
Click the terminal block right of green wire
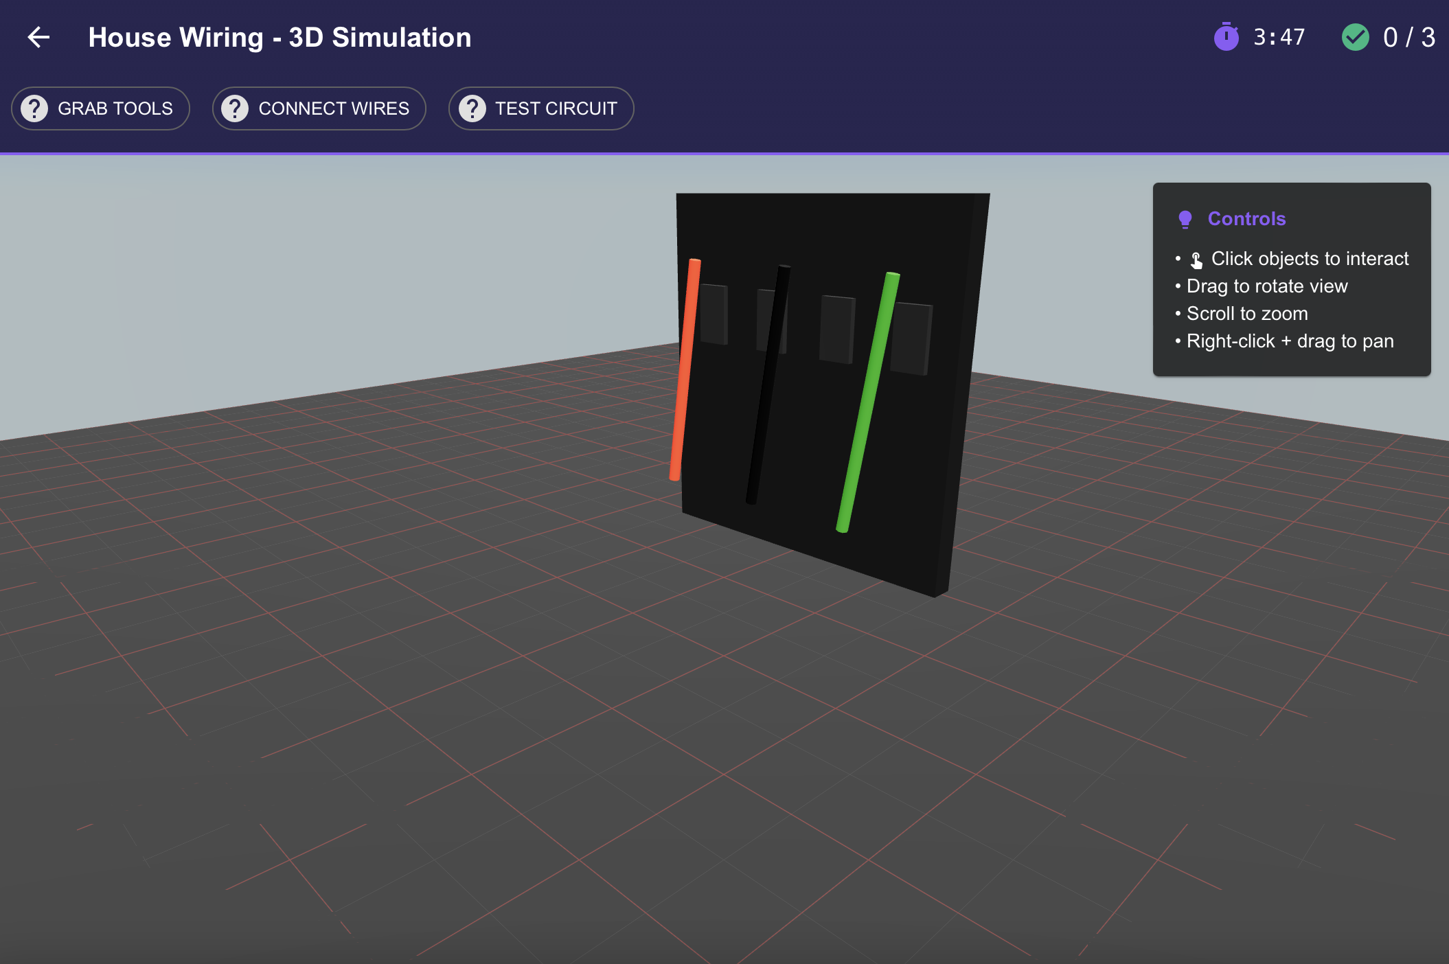[x=912, y=339]
